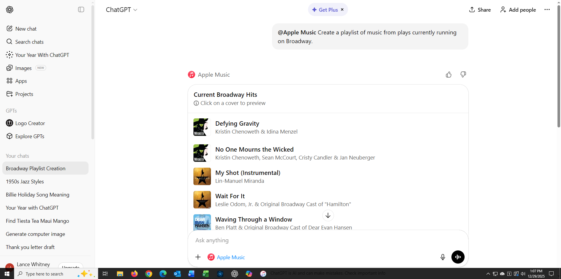
Task: Open Search chats in the sidebar
Action: coord(29,42)
